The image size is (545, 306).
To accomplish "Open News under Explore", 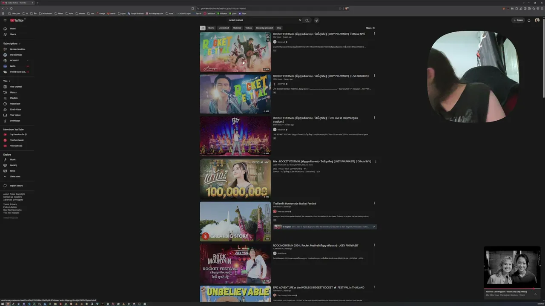I will click(x=17, y=171).
